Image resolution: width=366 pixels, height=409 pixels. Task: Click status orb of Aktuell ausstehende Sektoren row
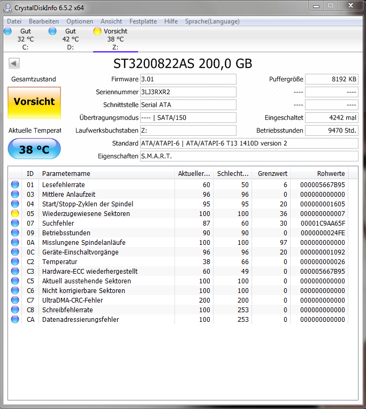[15, 281]
